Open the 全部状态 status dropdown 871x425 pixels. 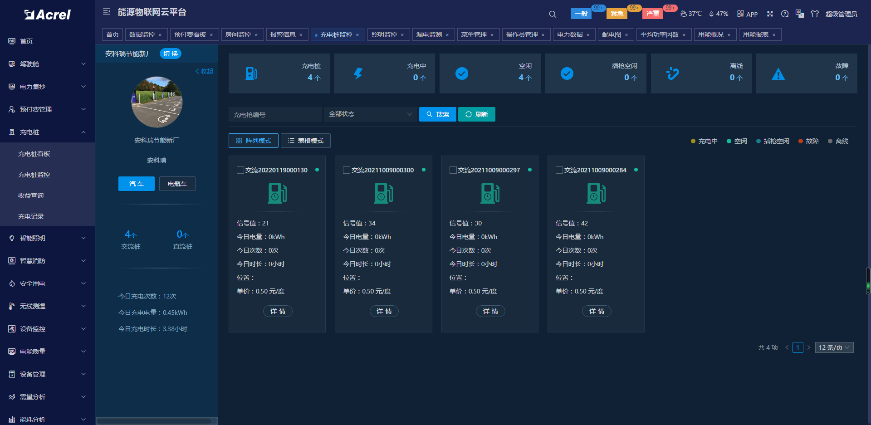(370, 114)
